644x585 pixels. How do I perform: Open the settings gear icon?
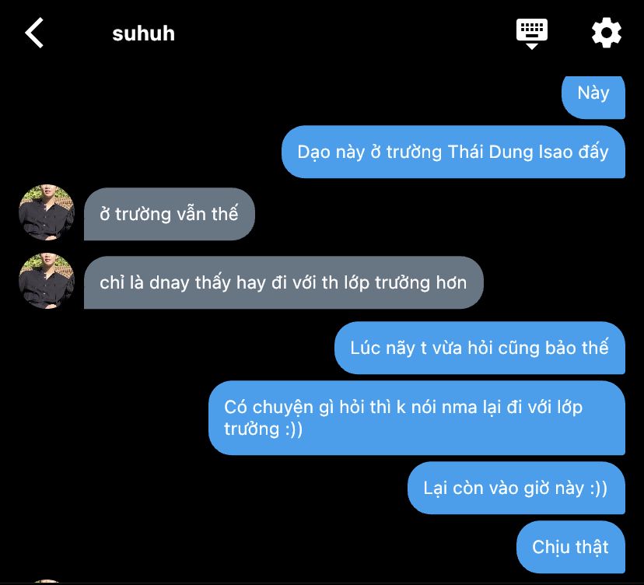[606, 33]
